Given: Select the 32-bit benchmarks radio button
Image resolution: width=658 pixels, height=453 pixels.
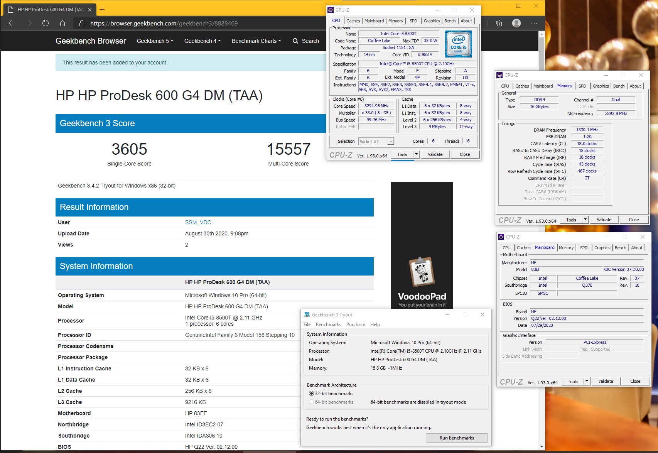Looking at the screenshot, I should pyautogui.click(x=311, y=394).
